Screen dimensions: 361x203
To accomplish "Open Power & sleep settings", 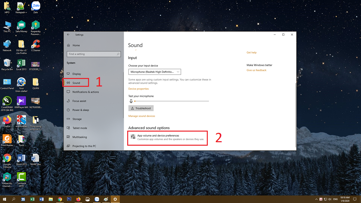I will (x=81, y=110).
